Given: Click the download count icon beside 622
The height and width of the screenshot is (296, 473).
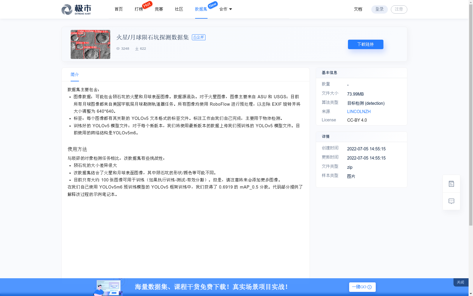Looking at the screenshot, I should [x=137, y=49].
